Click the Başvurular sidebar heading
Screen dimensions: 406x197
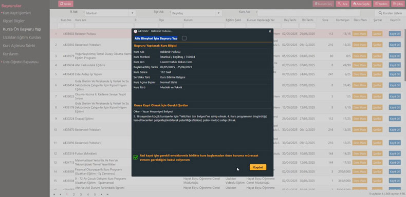[x=11, y=6]
